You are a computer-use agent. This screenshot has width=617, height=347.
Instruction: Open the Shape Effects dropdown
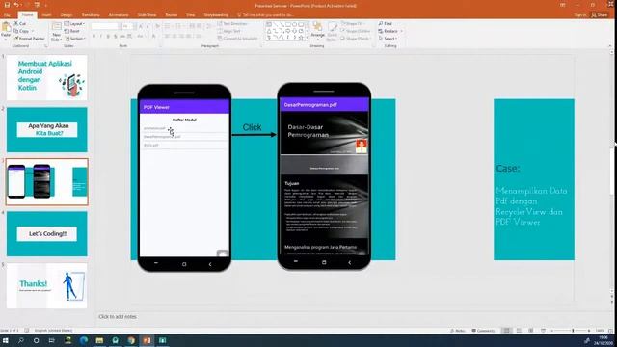pos(356,39)
